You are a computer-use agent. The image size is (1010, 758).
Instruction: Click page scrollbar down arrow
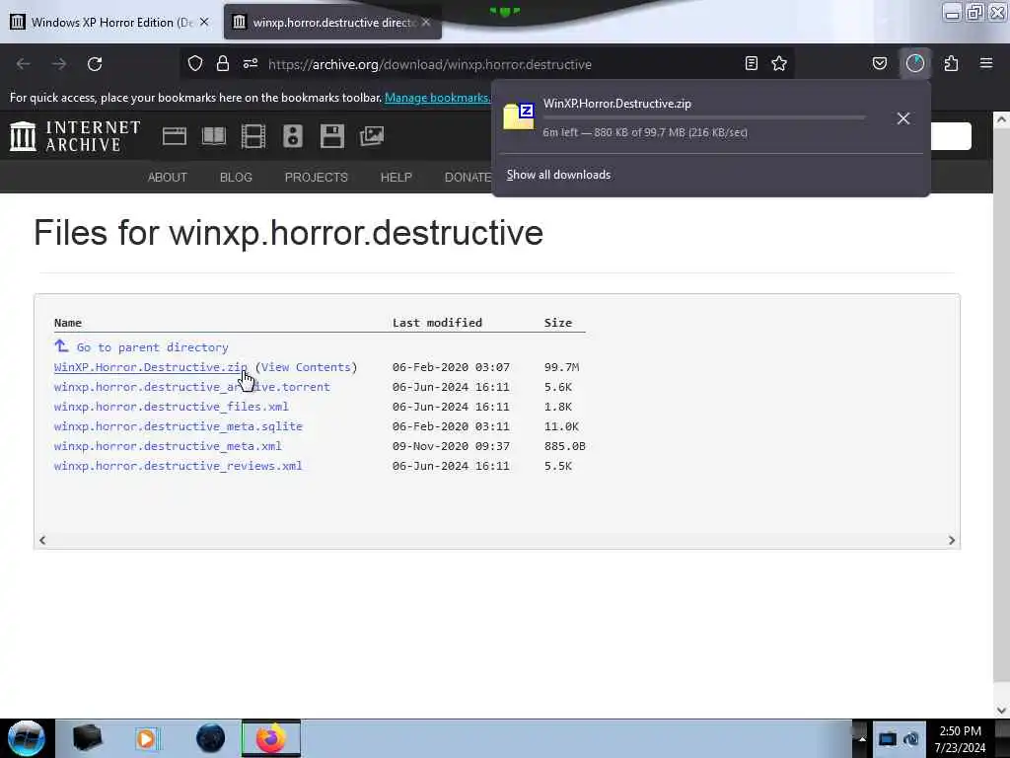pos(1001,710)
